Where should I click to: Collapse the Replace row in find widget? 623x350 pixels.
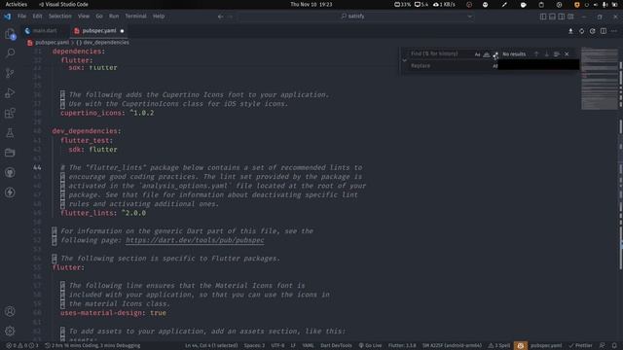point(405,60)
